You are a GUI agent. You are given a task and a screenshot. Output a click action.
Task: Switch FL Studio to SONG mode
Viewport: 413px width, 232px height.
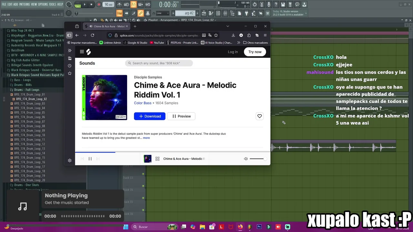tap(78, 6)
